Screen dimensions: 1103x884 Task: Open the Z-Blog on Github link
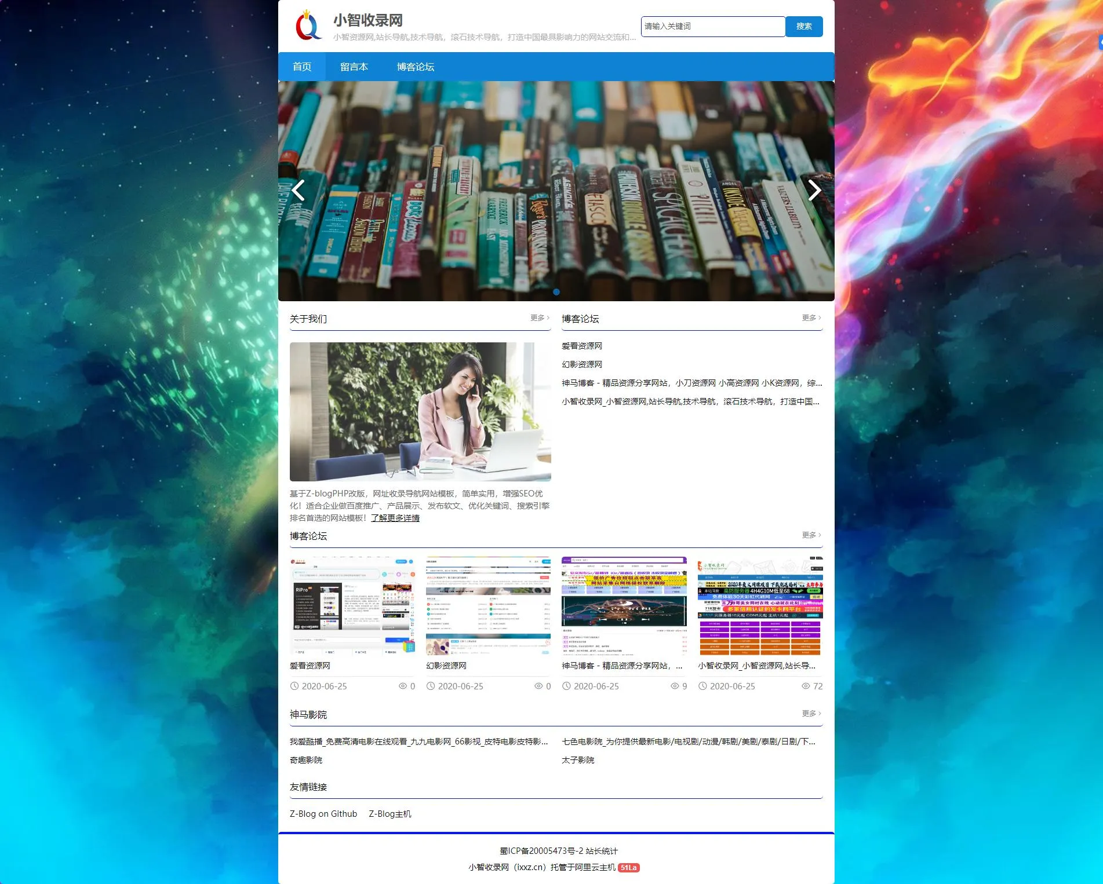323,813
